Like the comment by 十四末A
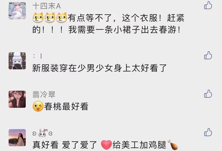 (x=208, y=6)
